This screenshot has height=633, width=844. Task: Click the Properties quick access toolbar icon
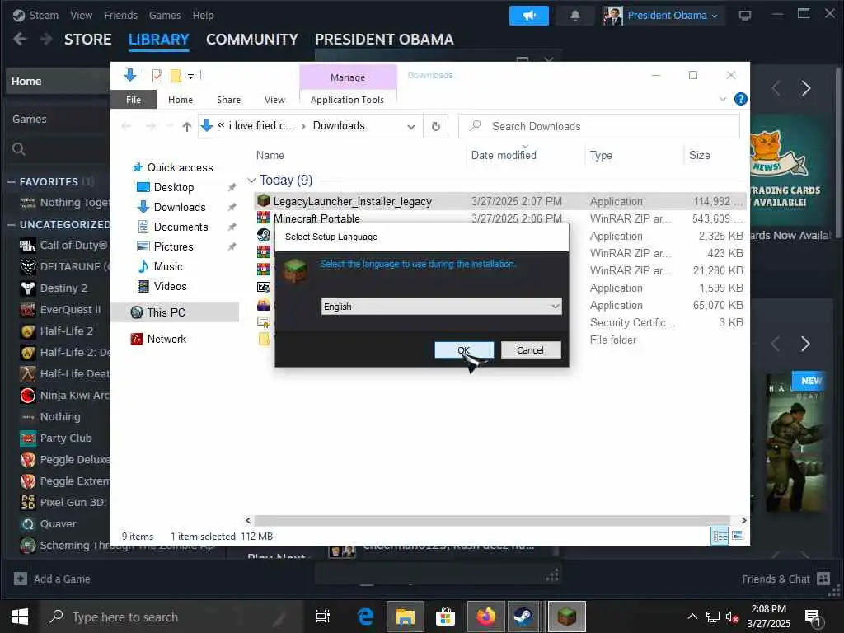click(x=157, y=76)
